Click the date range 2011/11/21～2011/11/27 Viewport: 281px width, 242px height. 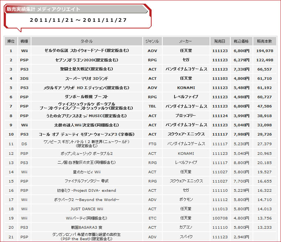click(x=78, y=20)
